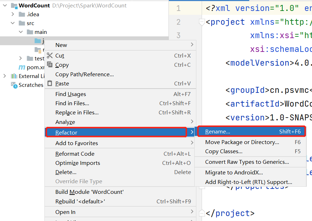Click the <?xml version="1.0" declaration text
Viewport: 312px width, 221px height.
[x=252, y=8]
